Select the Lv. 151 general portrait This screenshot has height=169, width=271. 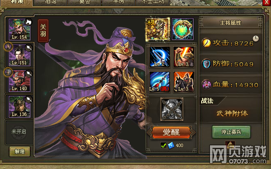(x=20, y=55)
